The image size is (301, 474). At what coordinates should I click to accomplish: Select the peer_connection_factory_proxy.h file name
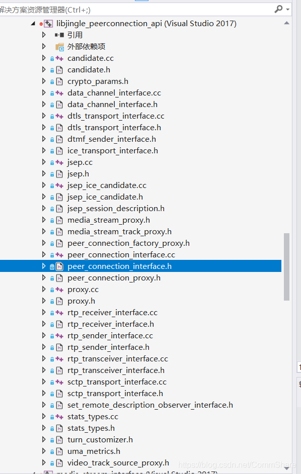[128, 243]
